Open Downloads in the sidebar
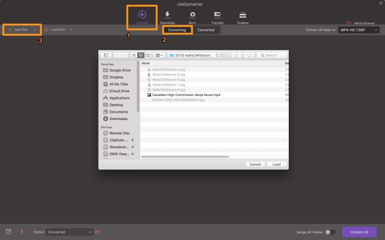Screen dimensions: 385x240 point(115,119)
